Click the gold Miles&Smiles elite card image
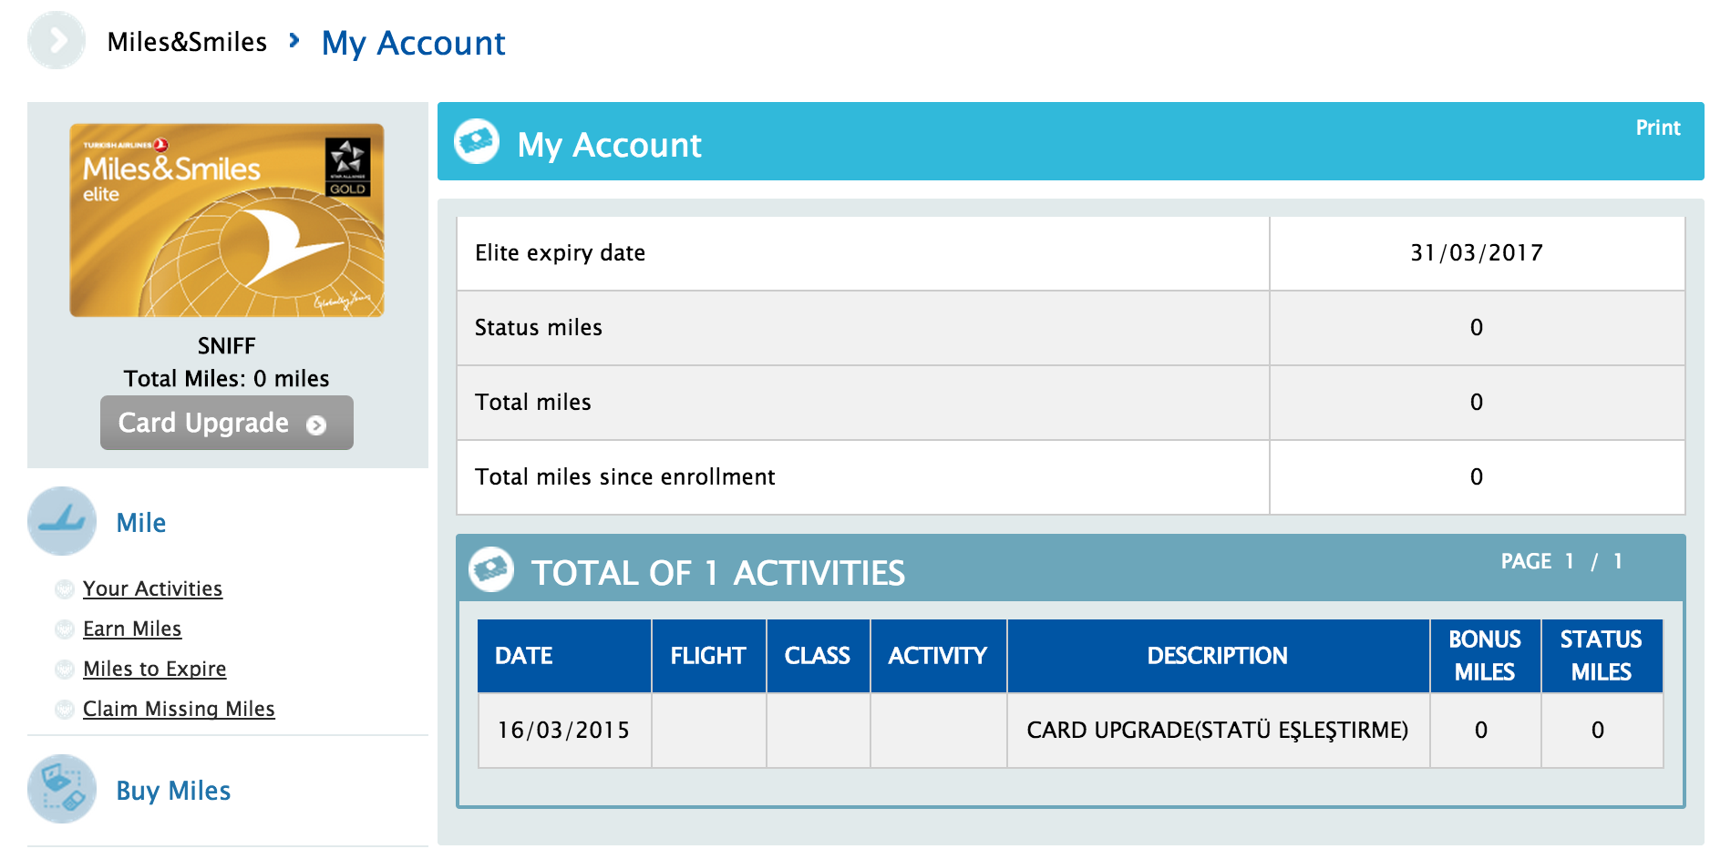The height and width of the screenshot is (849, 1710). [227, 220]
